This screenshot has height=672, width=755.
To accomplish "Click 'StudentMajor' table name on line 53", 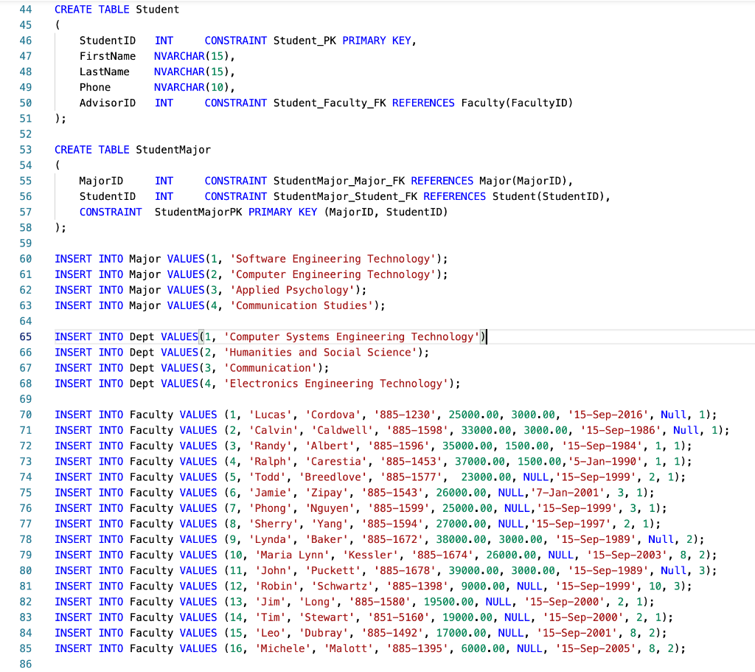I will tap(173, 150).
